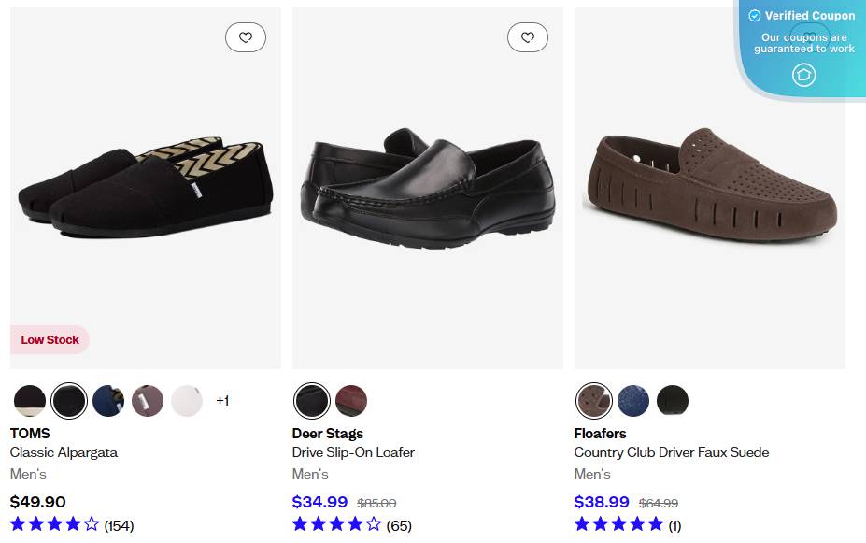Click the home icon in the coupon popup

click(x=803, y=75)
